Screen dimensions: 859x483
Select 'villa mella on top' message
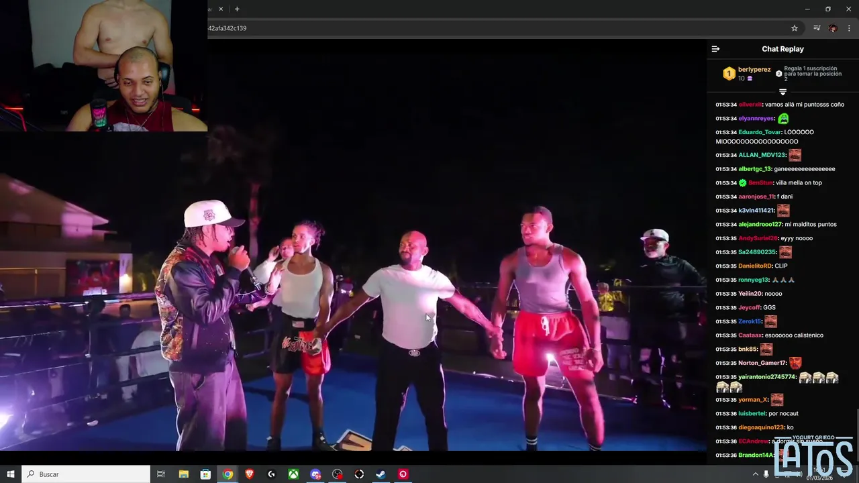tap(799, 182)
